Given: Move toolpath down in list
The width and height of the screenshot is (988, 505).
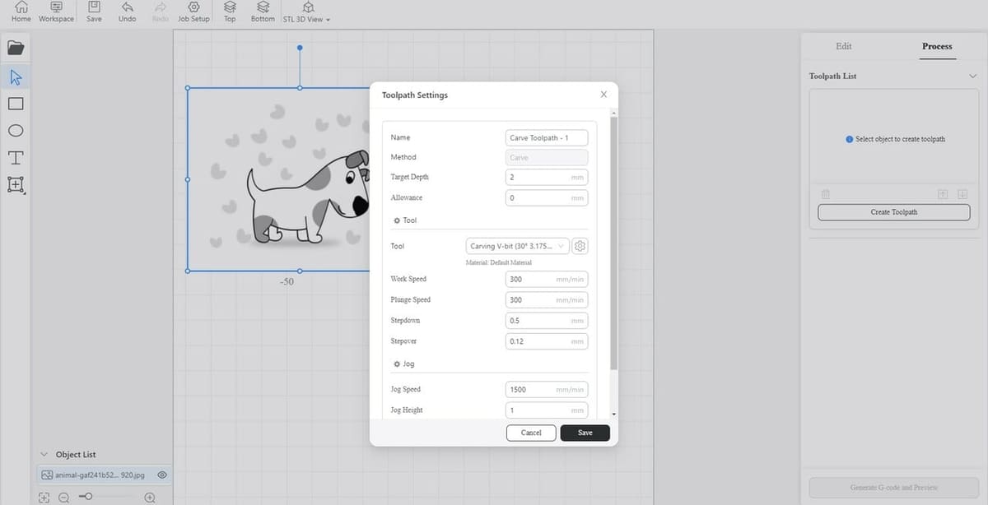Looking at the screenshot, I should pyautogui.click(x=962, y=194).
